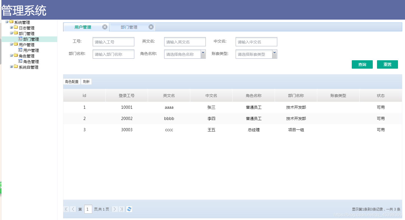405x220 pixels.
Task: Open 用户管理 leaf item in tree
Action: pos(31,50)
